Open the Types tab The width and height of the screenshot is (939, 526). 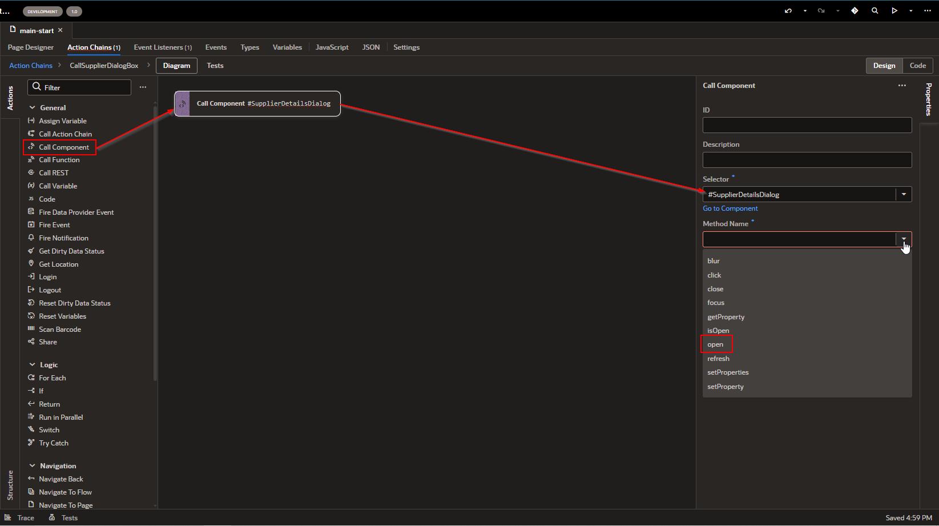[249, 47]
